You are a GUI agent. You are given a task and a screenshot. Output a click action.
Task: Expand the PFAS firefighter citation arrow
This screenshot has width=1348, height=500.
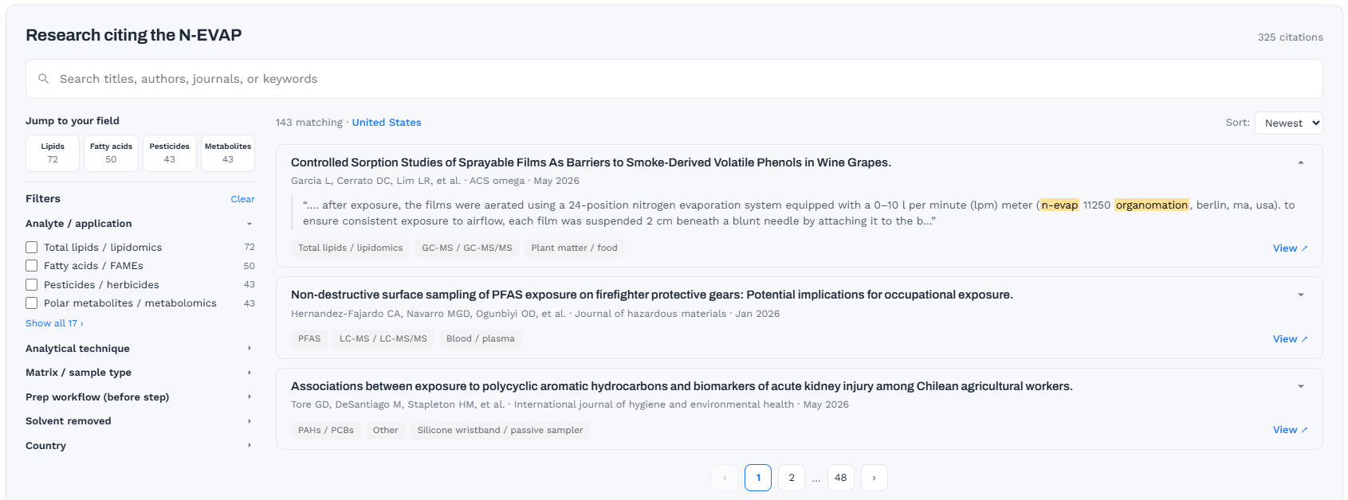[x=1301, y=295]
